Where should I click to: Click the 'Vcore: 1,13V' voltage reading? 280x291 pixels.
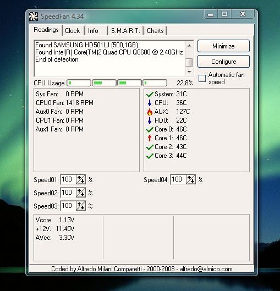click(55, 220)
